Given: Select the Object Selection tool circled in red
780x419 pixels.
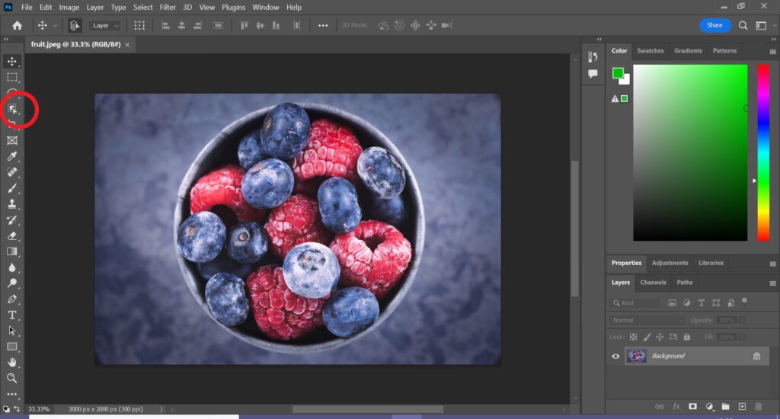Looking at the screenshot, I should (13, 110).
